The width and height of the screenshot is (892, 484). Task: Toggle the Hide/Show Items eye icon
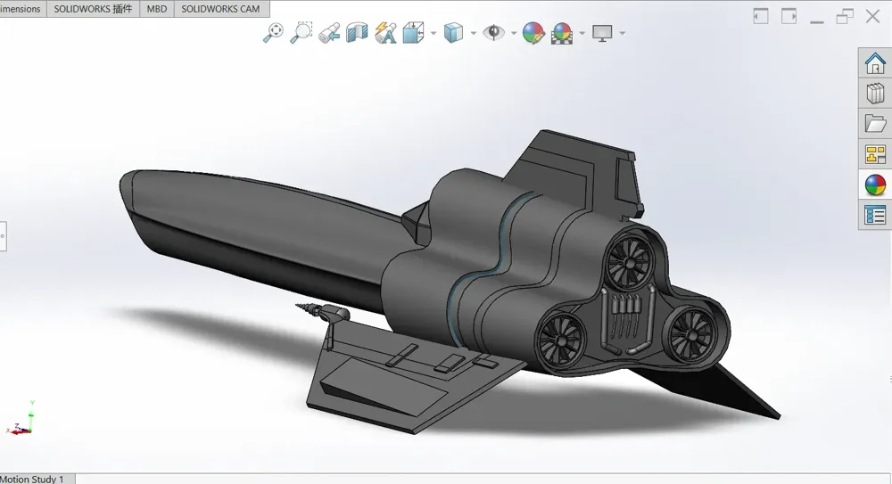click(494, 33)
